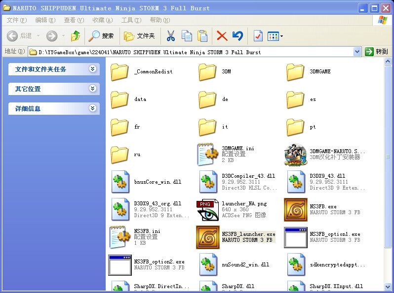Select the 3DMGAME-NARUTO patch installer icon
394x293 pixels.
pos(296,155)
